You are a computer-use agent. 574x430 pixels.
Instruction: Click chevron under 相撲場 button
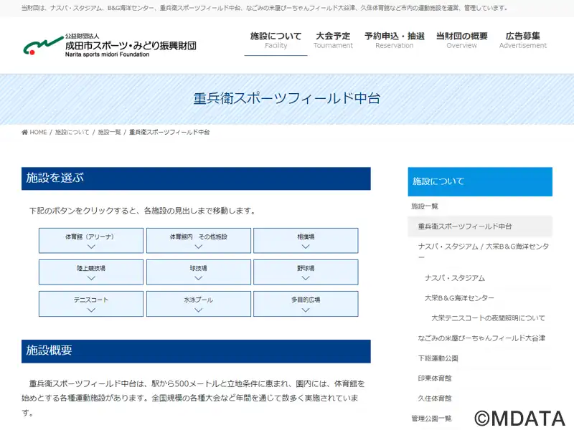coord(306,247)
